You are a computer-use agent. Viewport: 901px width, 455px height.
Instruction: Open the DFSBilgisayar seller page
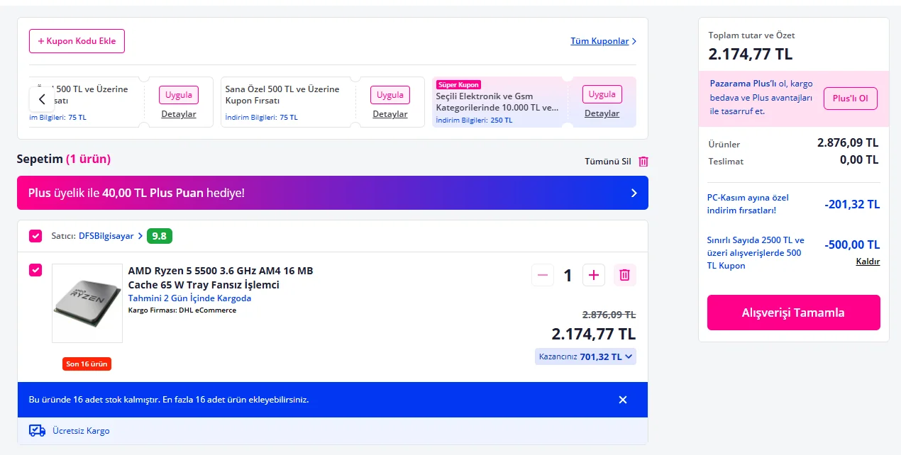click(x=106, y=236)
